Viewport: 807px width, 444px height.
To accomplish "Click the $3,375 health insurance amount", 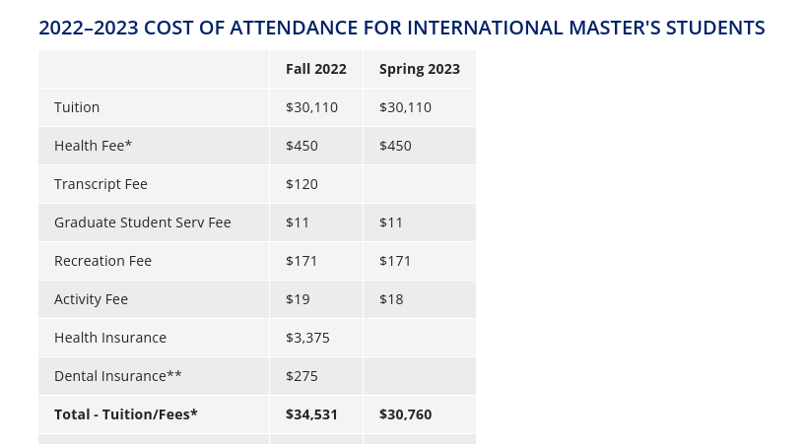I will point(307,338).
